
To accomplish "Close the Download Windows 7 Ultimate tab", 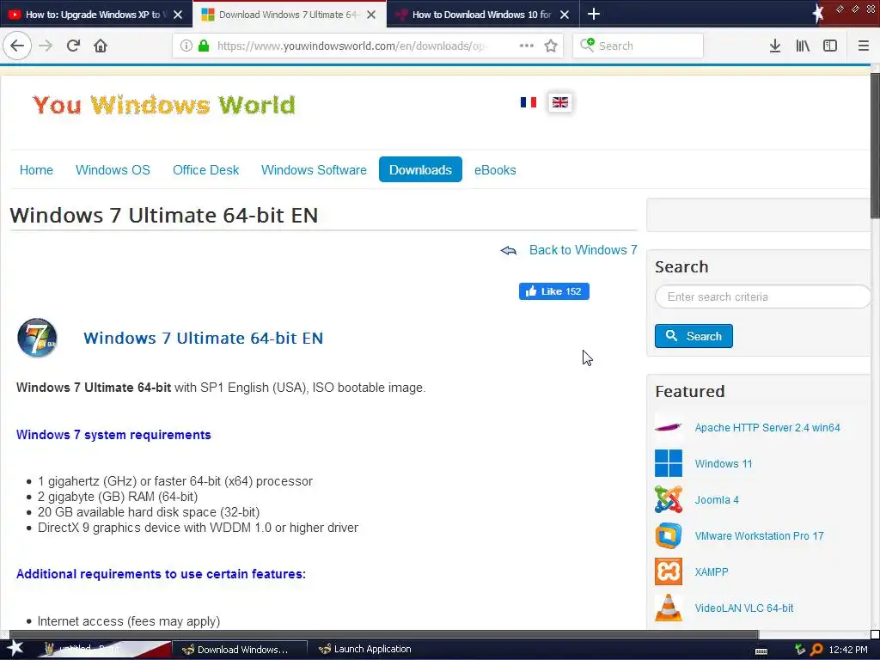I will [x=371, y=15].
